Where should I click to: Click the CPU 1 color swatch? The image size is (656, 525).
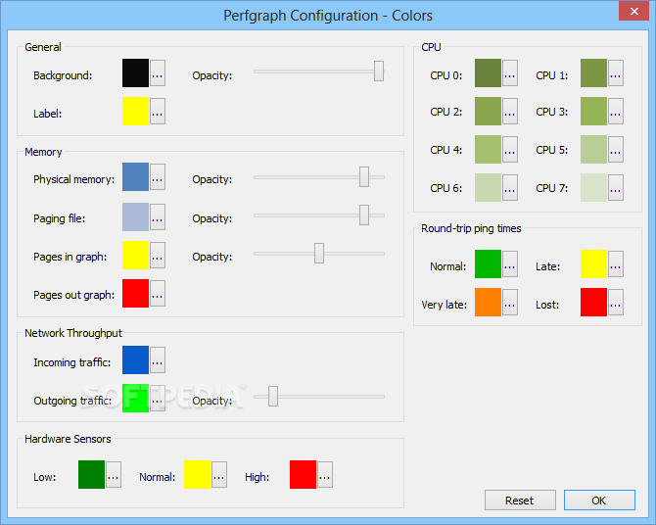(593, 72)
